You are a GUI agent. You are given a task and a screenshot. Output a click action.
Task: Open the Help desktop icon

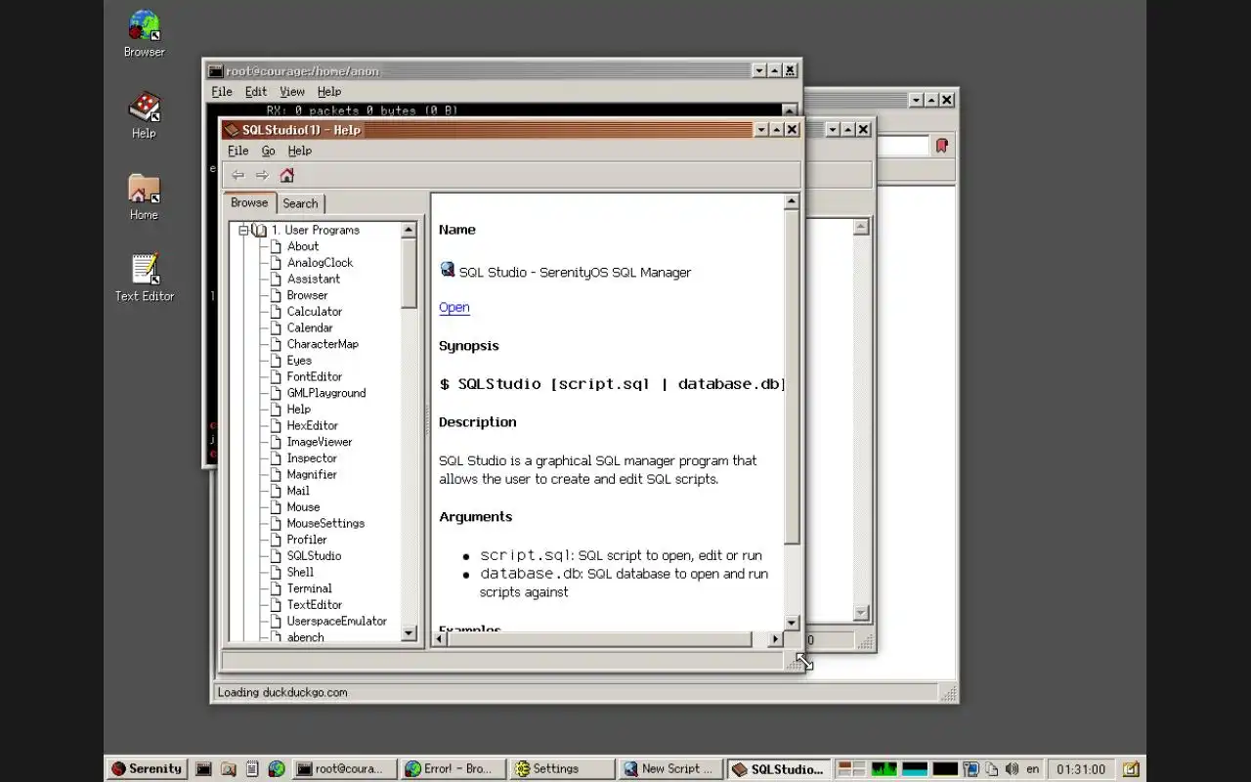pos(144,114)
